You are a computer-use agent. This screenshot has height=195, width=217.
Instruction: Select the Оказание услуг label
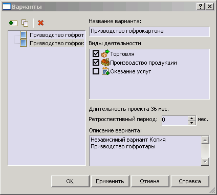point(131,71)
